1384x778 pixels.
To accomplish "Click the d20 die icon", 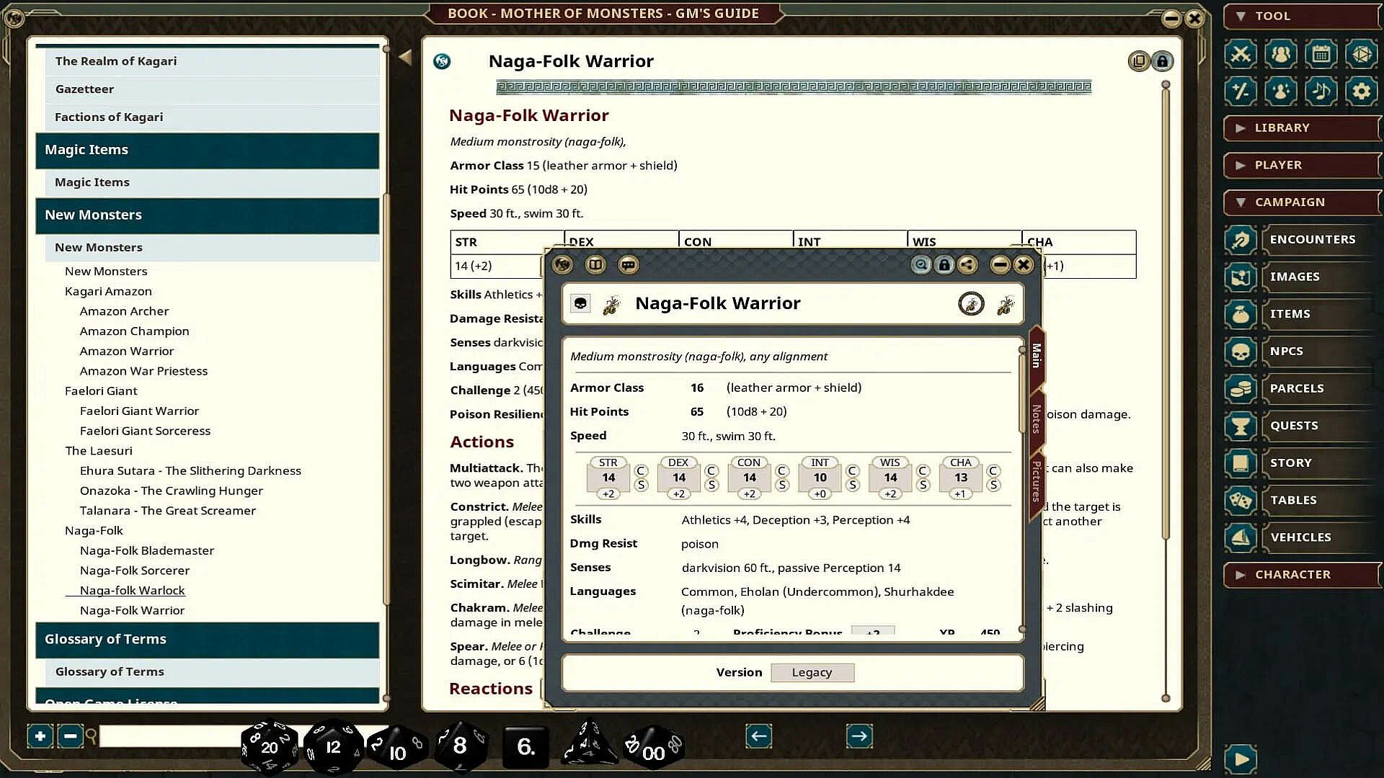I will [269, 747].
